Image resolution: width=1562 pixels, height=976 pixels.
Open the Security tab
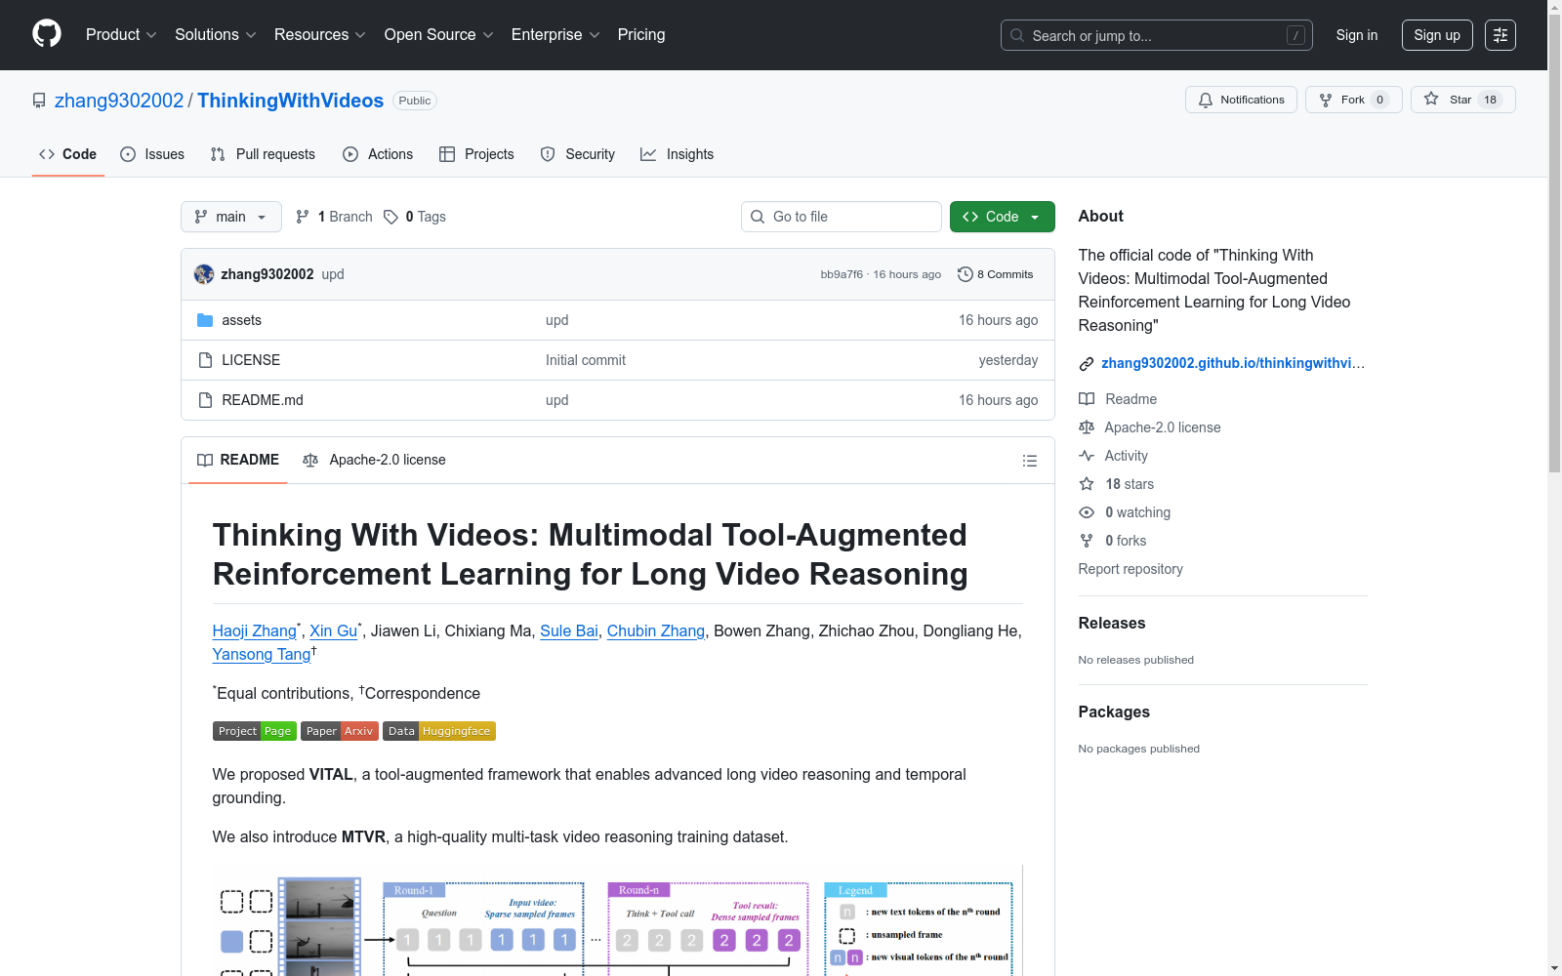(578, 154)
